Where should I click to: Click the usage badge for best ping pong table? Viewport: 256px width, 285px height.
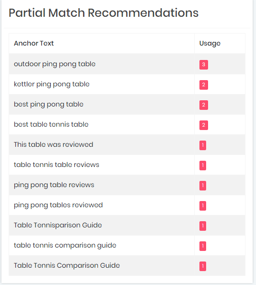(x=204, y=105)
